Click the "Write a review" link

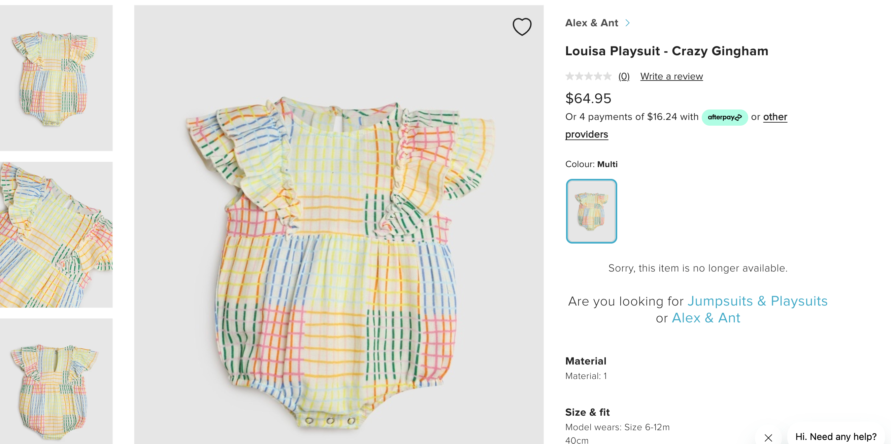(x=671, y=76)
